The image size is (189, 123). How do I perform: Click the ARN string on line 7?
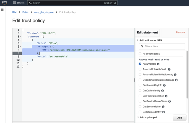coord(80,50)
